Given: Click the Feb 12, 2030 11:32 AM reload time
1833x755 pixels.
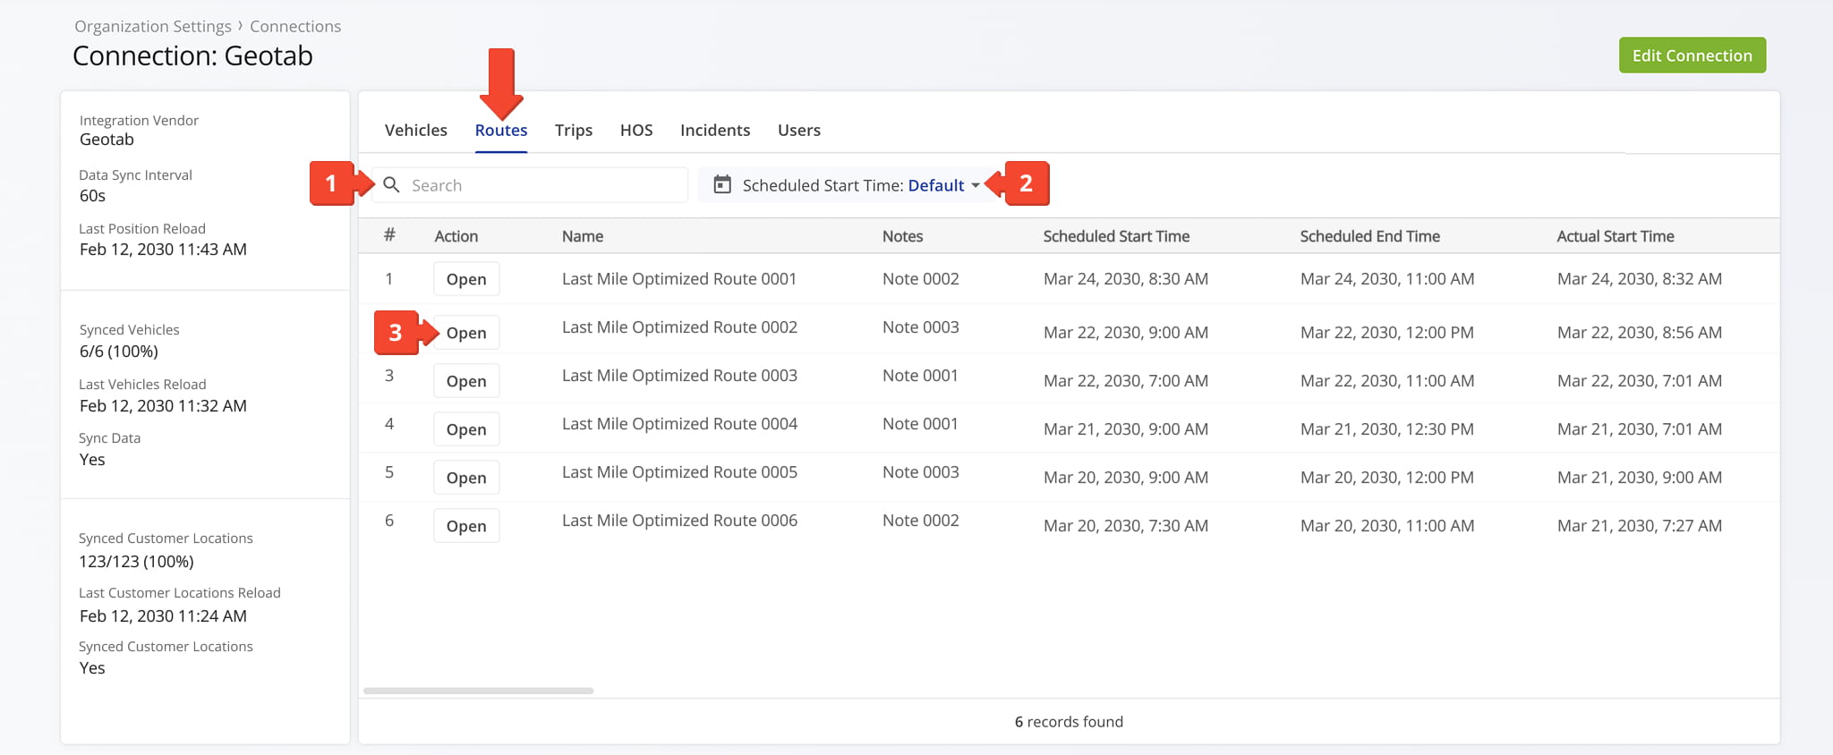Looking at the screenshot, I should [163, 406].
